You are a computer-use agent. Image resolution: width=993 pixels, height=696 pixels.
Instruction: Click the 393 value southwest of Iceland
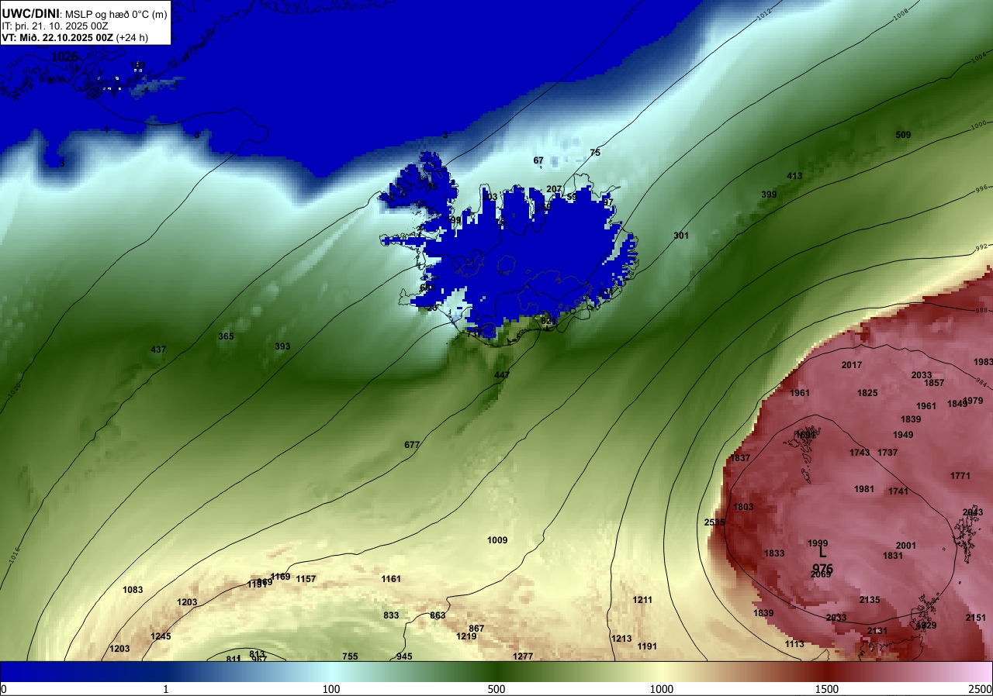point(282,346)
